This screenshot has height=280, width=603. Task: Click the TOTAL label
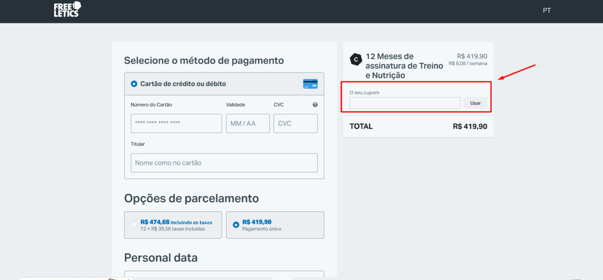click(361, 126)
